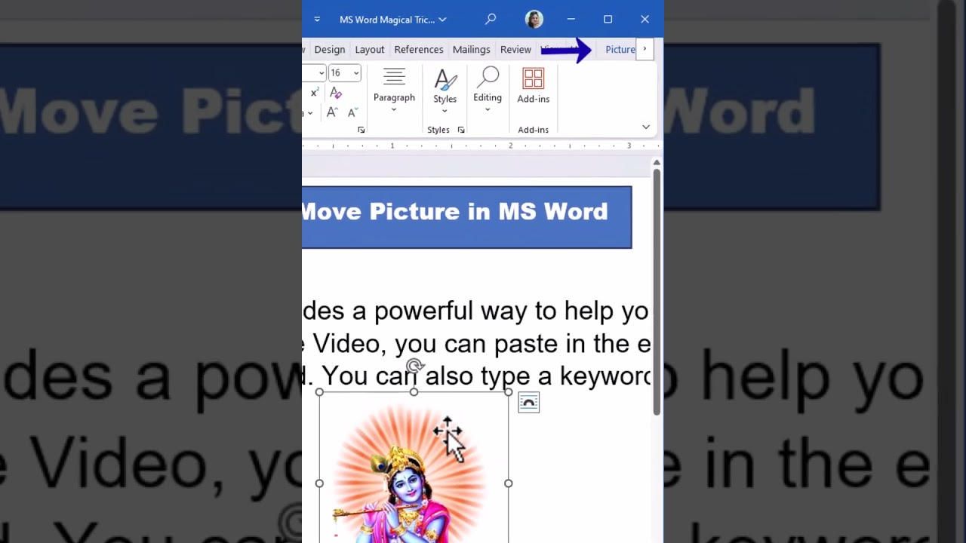Switch to the References tab

point(419,49)
